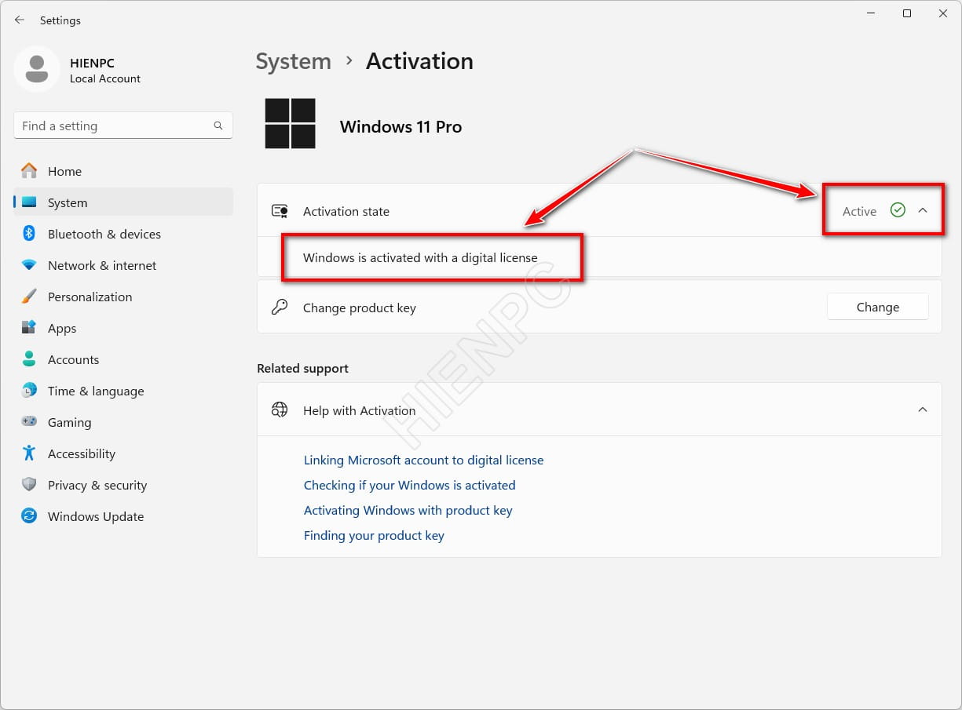Focus the Find a setting search box
The image size is (962, 710).
click(x=123, y=126)
